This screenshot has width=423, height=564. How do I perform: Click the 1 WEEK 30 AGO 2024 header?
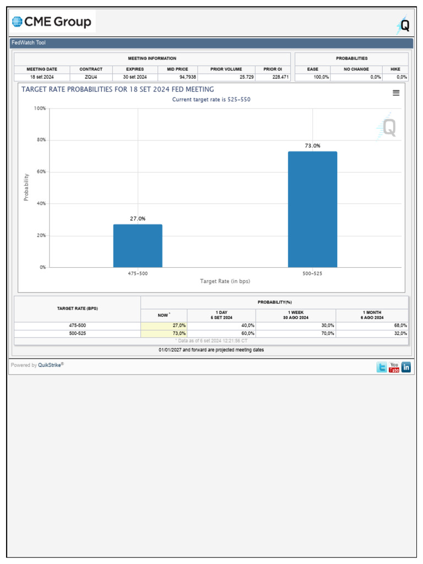pos(296,315)
